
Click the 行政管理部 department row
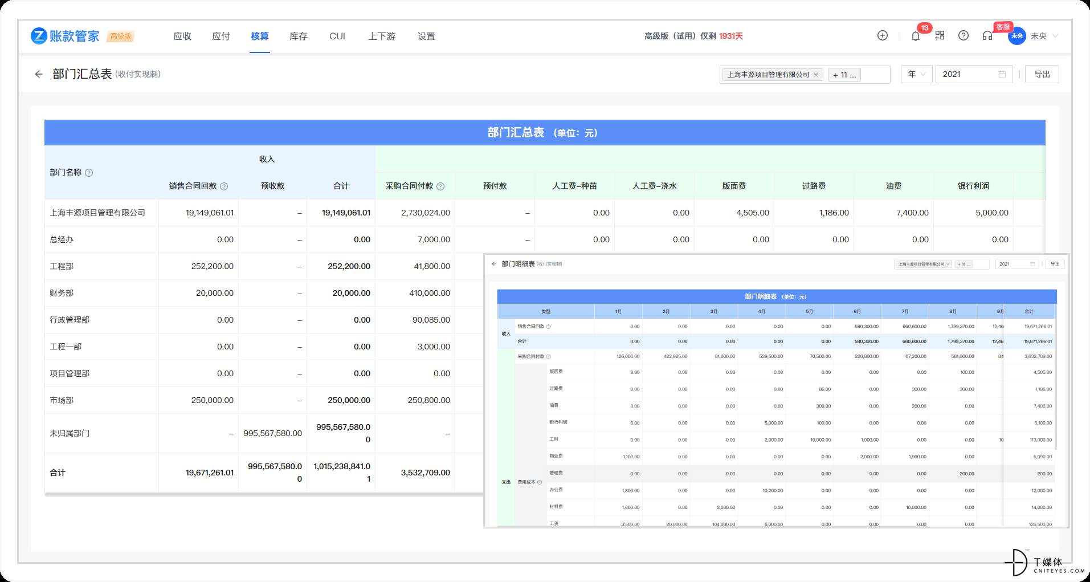(x=70, y=320)
